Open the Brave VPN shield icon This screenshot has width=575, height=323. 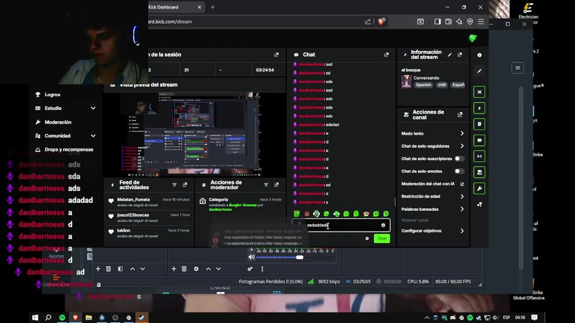(x=470, y=22)
